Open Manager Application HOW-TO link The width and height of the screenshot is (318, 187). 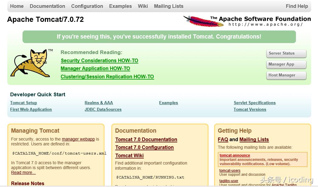(95, 69)
